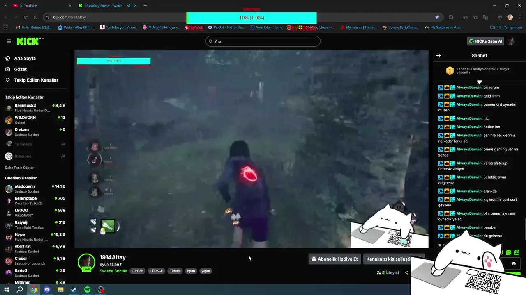Open Chrome extensions puzzle icon
The height and width of the screenshot is (295, 526).
click(451, 17)
